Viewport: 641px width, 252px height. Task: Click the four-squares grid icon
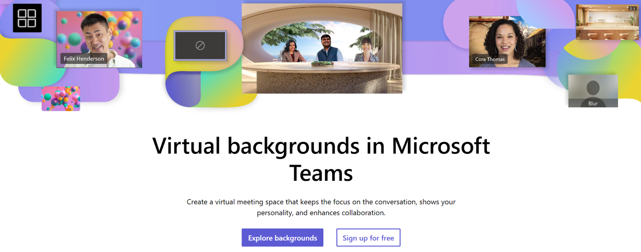pos(27,18)
